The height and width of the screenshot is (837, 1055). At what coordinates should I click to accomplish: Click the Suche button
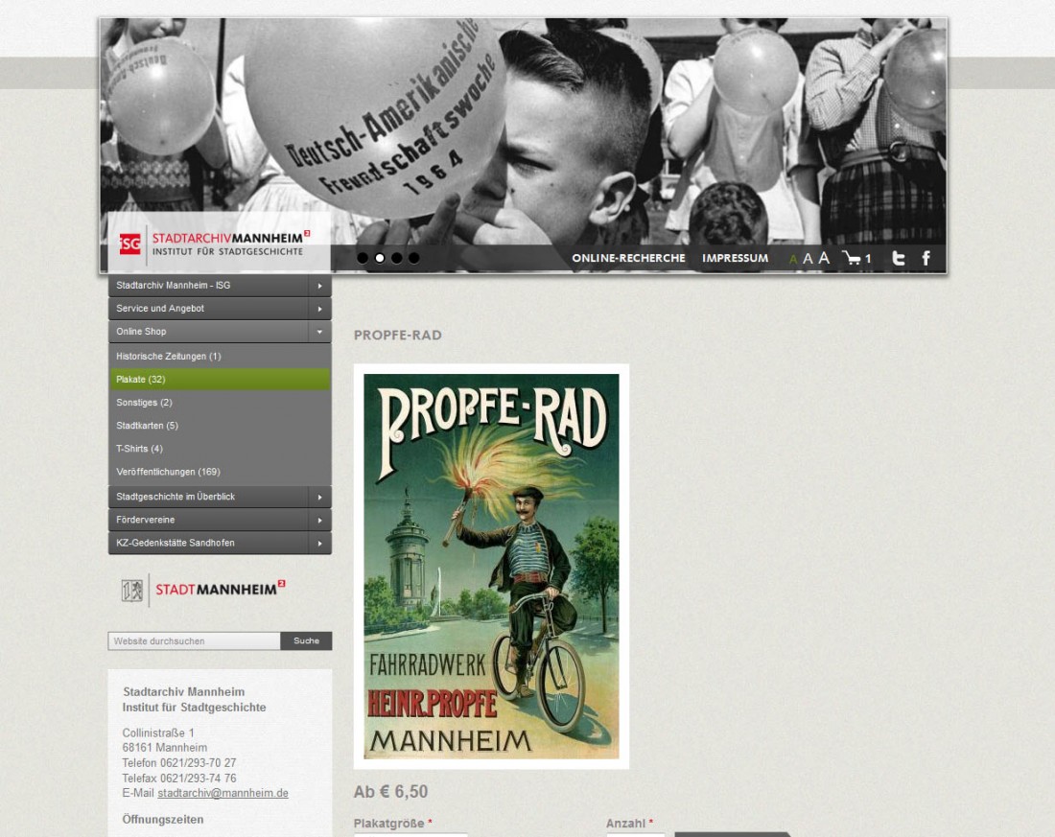click(x=306, y=641)
